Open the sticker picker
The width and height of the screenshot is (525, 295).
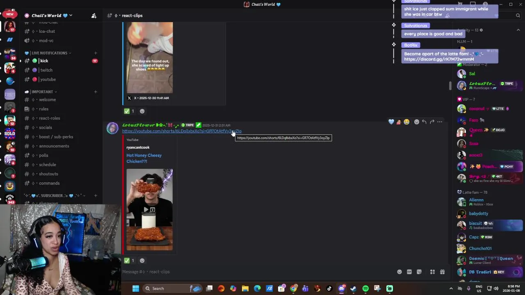point(419,272)
